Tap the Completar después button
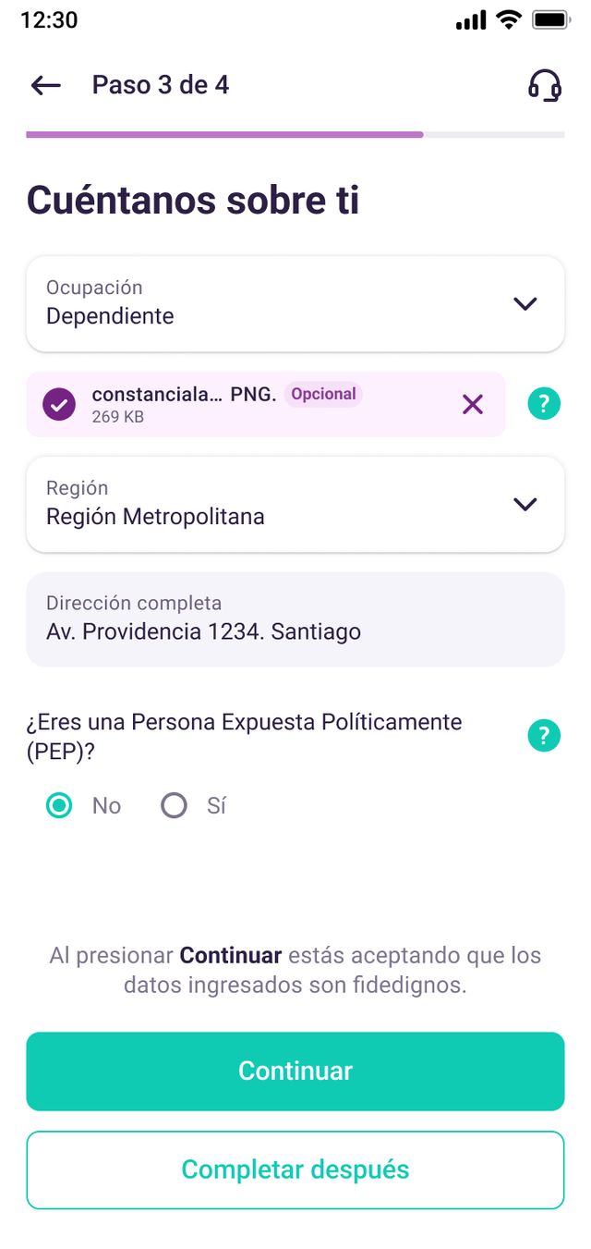Screen dimensions: 591x1249 295,1169
